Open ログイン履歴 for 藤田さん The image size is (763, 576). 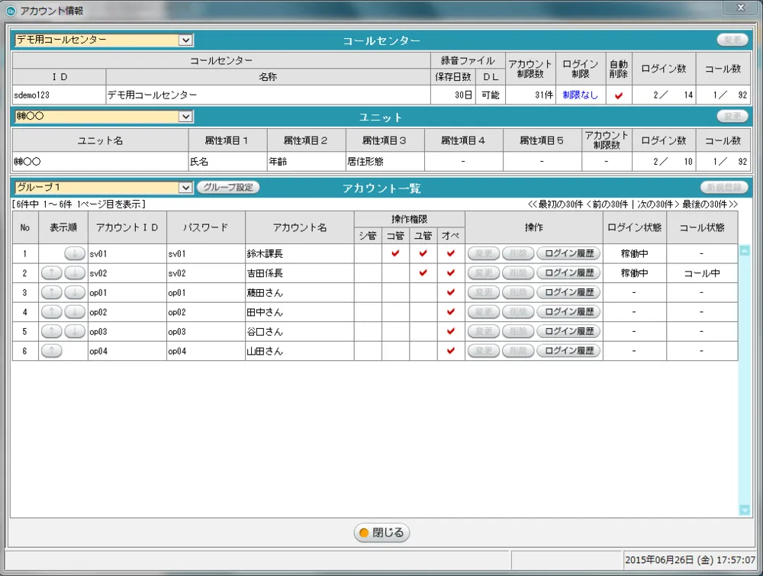click(x=568, y=292)
